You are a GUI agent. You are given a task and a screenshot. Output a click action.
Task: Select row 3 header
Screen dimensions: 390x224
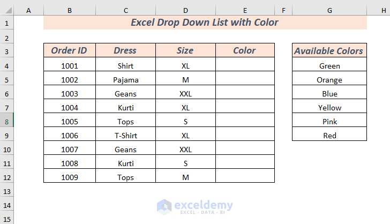pyautogui.click(x=6, y=51)
